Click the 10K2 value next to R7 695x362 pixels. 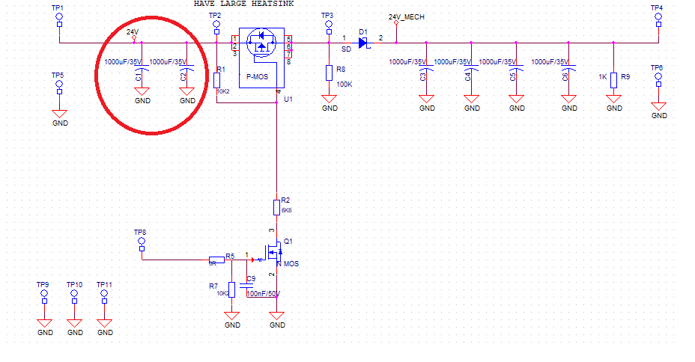tap(222, 293)
